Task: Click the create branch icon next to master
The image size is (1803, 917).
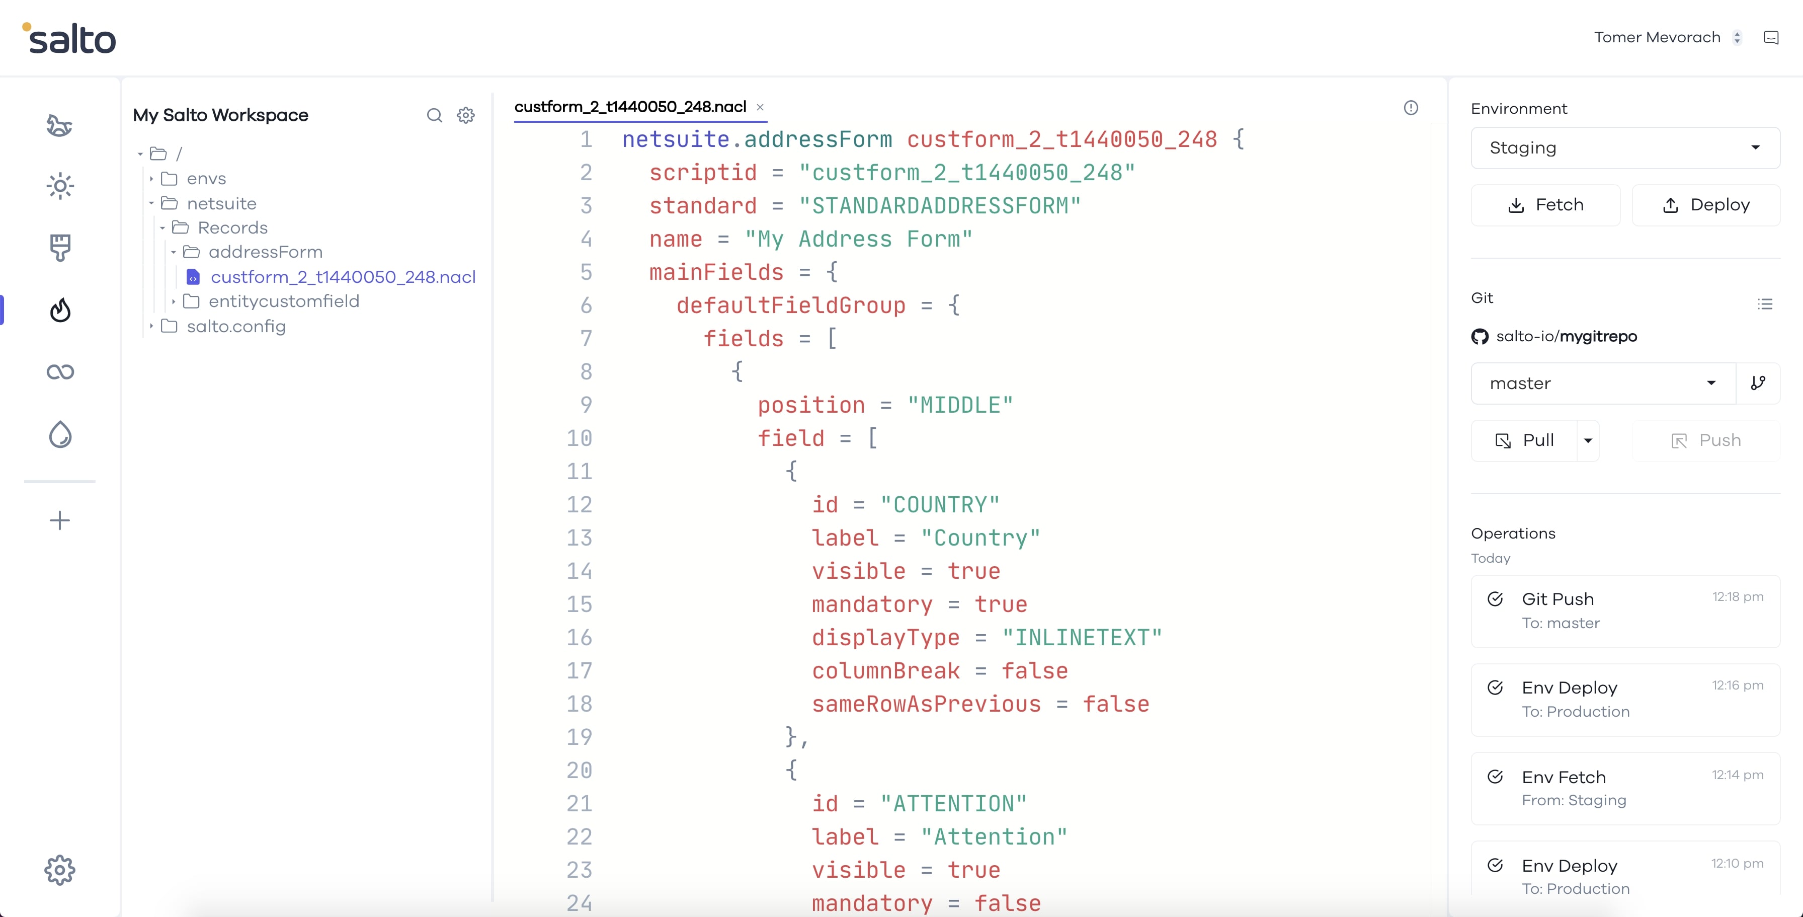Action: tap(1758, 384)
